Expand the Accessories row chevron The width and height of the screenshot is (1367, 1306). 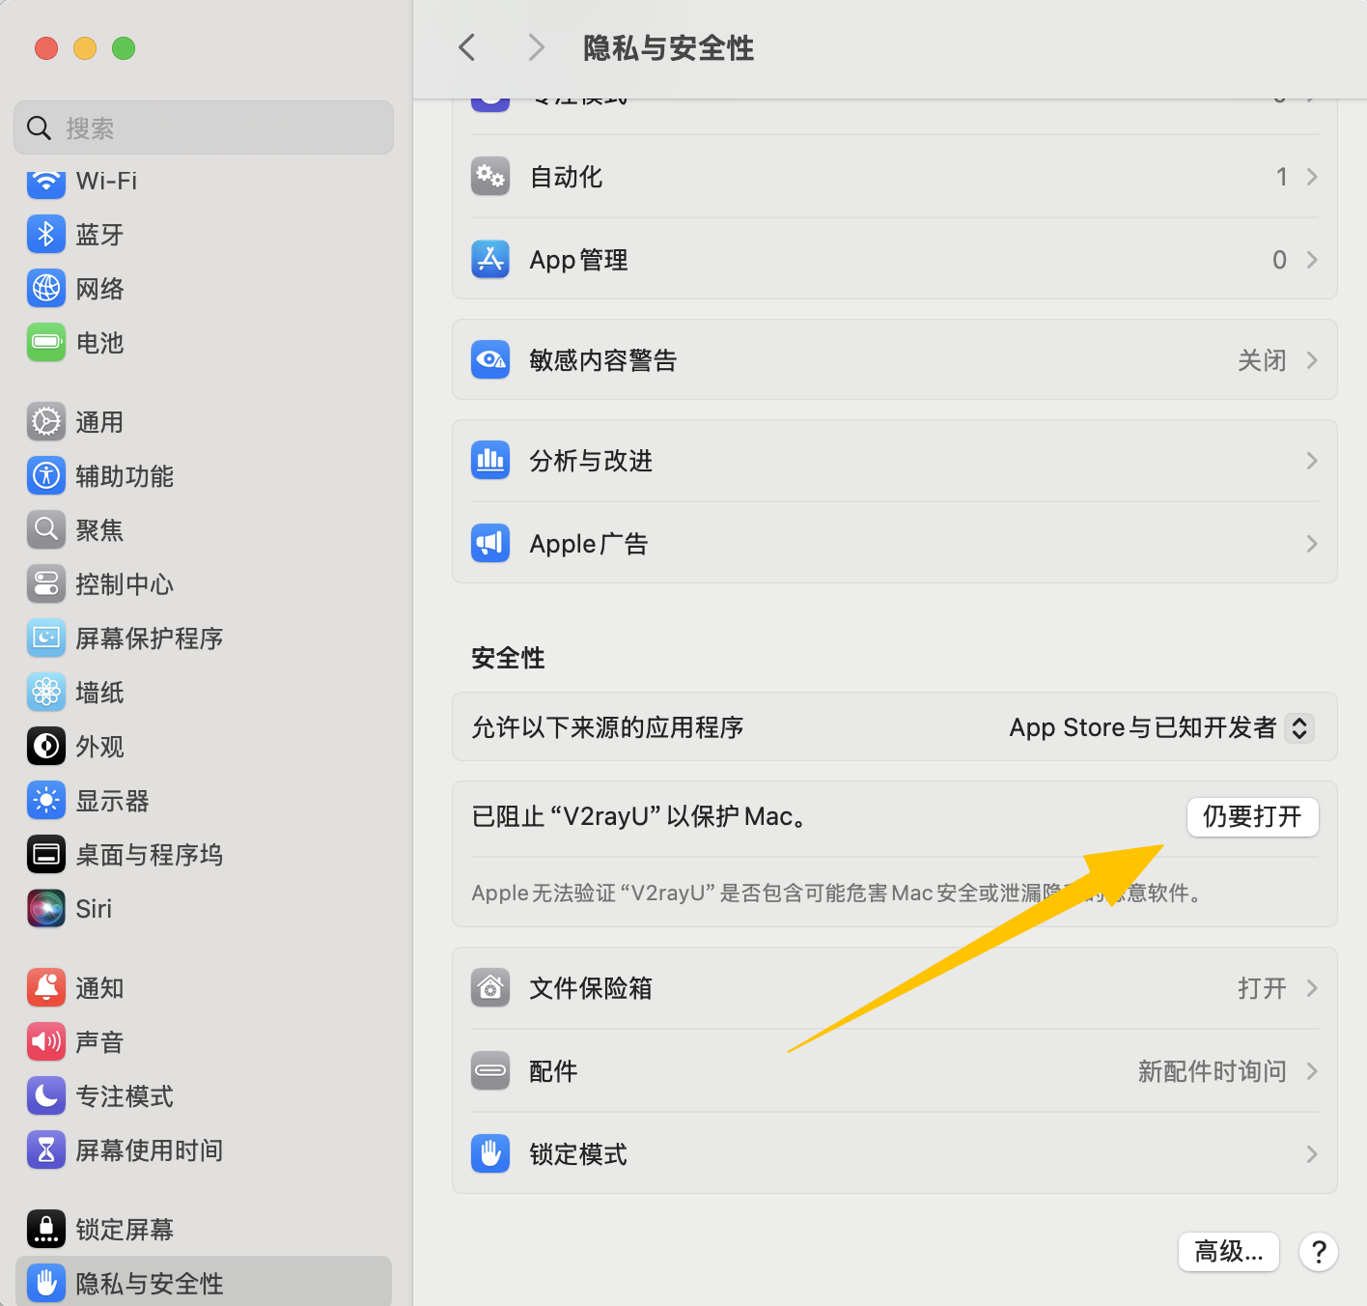(x=1312, y=1071)
